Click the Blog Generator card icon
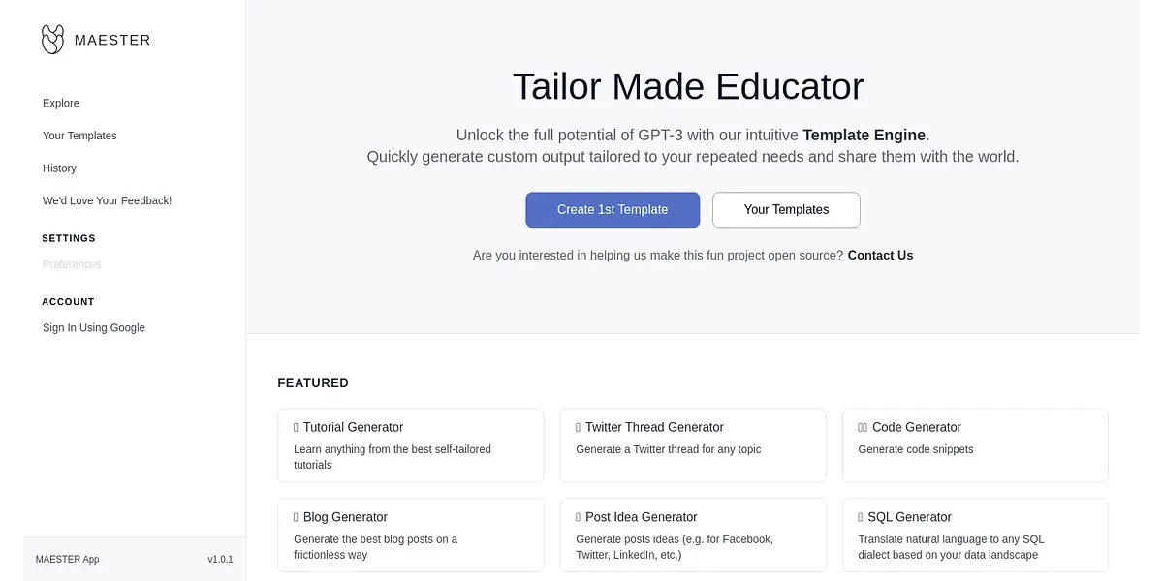This screenshot has height=581, width=1163. (x=297, y=517)
